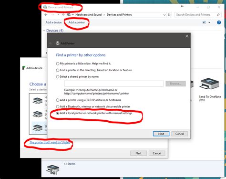Click the blue Help icon
The height and width of the screenshot is (179, 226).
[219, 22]
